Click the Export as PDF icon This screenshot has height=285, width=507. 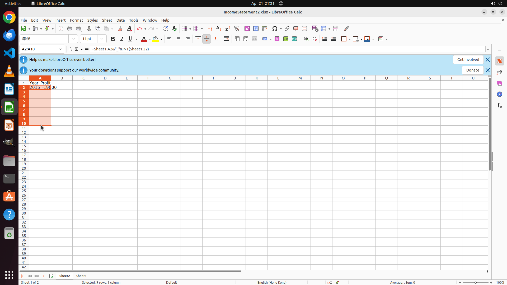tap(61, 28)
